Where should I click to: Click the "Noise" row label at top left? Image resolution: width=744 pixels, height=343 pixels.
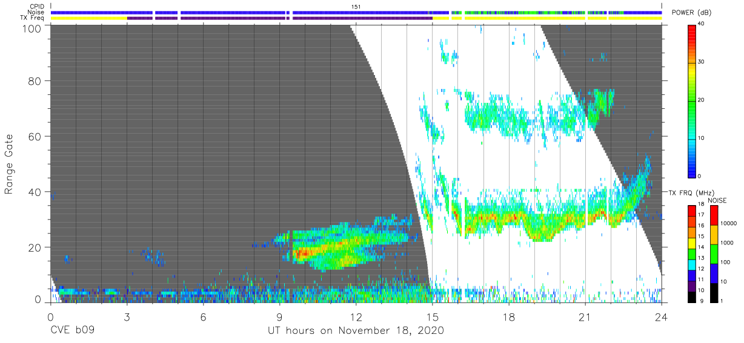(x=36, y=12)
